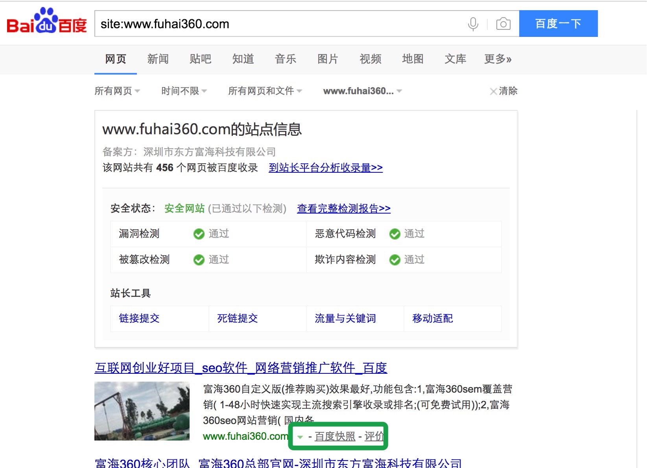Viewport: 647px width, 468px height.
Task: Open 百度快照 cached page link
Action: point(335,437)
